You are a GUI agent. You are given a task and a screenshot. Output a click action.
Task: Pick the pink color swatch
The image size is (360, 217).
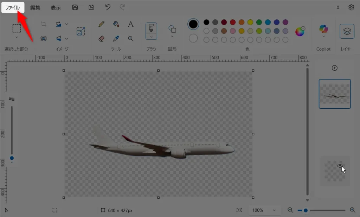pyautogui.click(x=233, y=31)
